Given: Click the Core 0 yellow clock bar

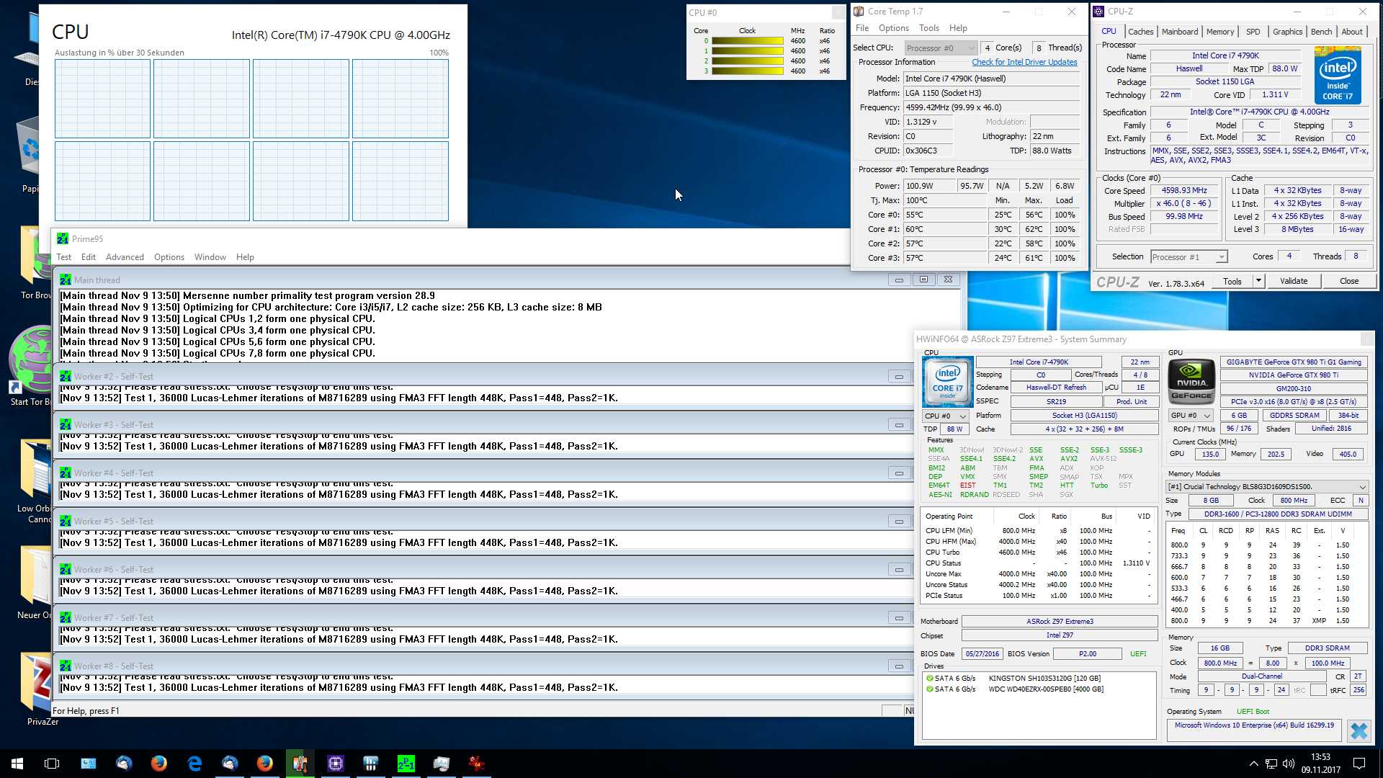Looking at the screenshot, I should tap(747, 41).
